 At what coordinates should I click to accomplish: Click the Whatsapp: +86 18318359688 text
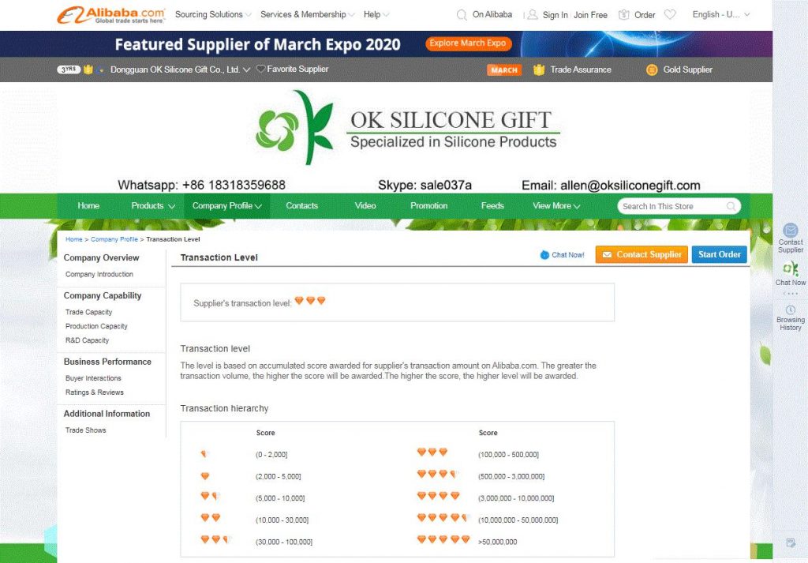(x=201, y=185)
